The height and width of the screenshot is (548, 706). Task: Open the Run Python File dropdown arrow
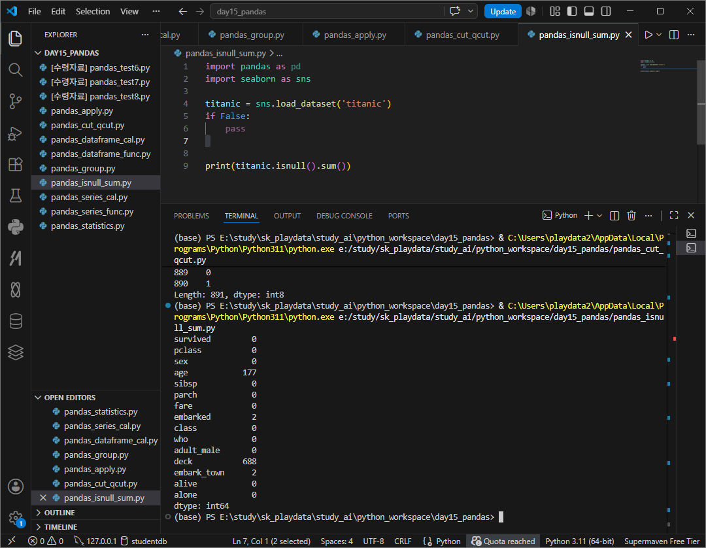point(659,35)
